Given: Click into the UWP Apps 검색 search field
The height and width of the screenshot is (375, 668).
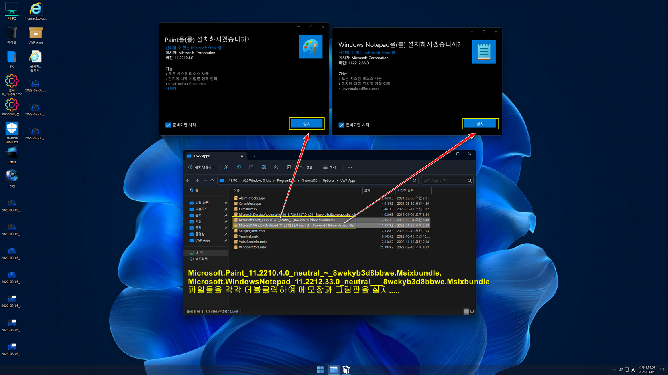Looking at the screenshot, I should point(444,181).
